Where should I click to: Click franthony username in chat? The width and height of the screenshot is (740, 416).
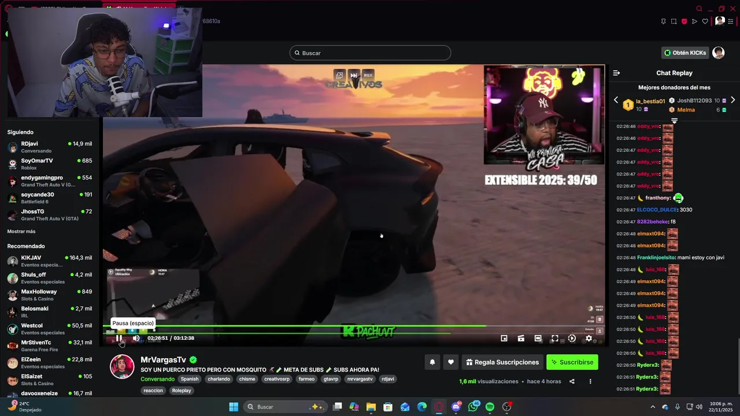click(658, 198)
